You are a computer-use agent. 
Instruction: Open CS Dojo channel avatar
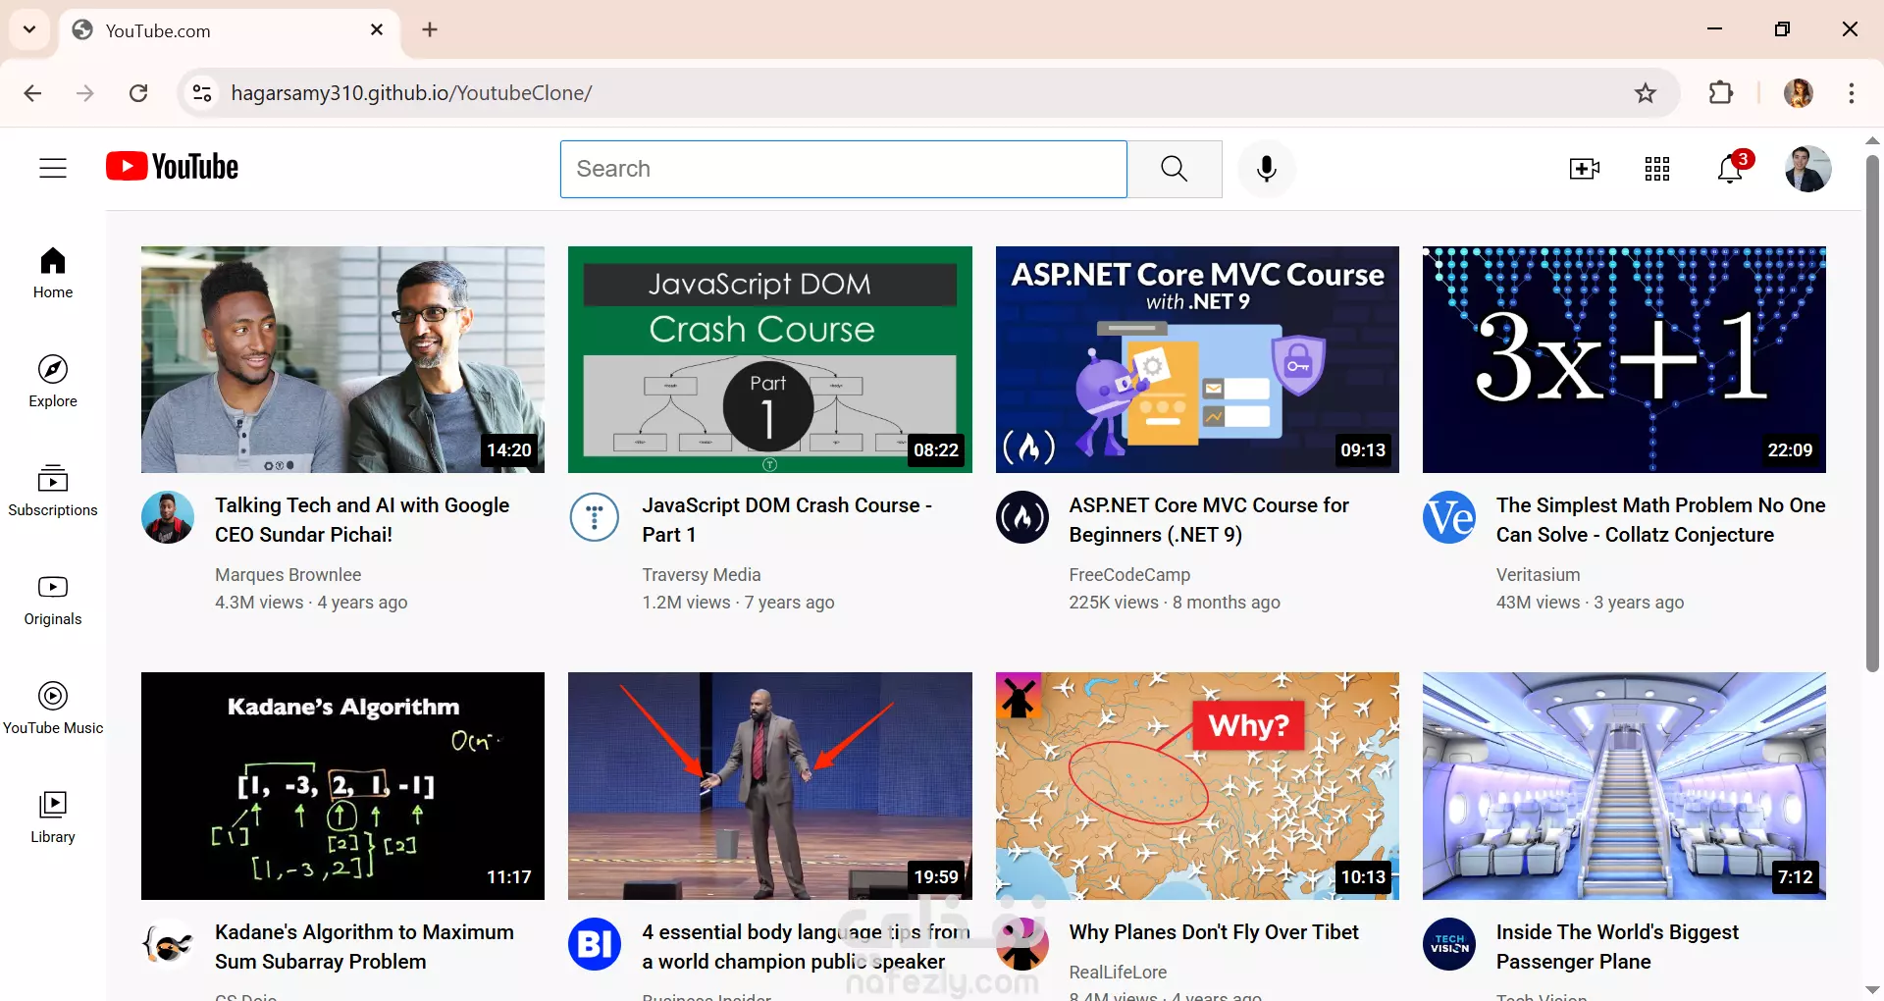click(168, 944)
